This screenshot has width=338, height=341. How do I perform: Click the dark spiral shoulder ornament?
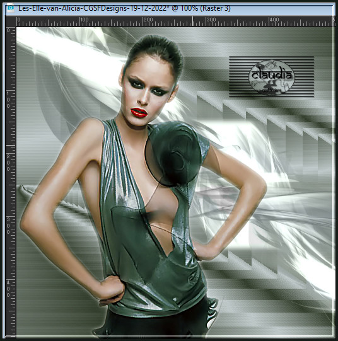click(x=173, y=153)
